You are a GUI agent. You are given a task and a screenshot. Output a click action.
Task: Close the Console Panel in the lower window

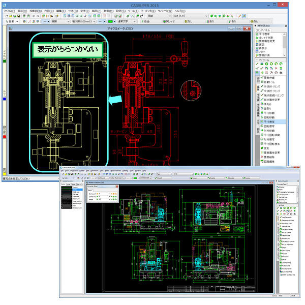(x=117, y=187)
